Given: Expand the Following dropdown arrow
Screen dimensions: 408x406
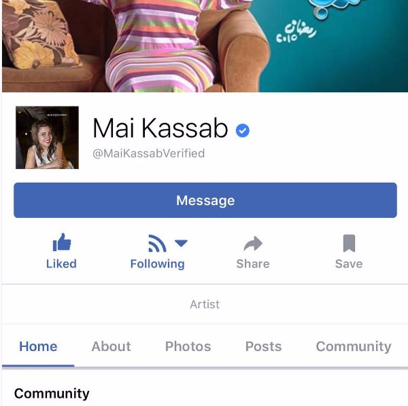Looking at the screenshot, I should click(x=181, y=243).
